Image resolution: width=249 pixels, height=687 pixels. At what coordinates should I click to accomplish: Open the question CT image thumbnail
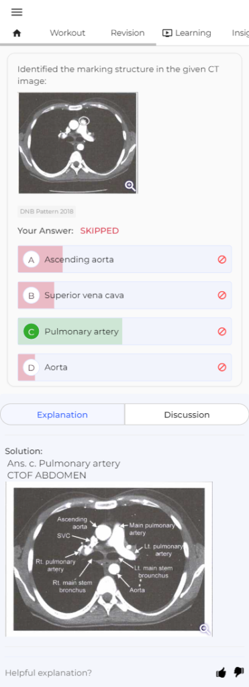tap(78, 143)
